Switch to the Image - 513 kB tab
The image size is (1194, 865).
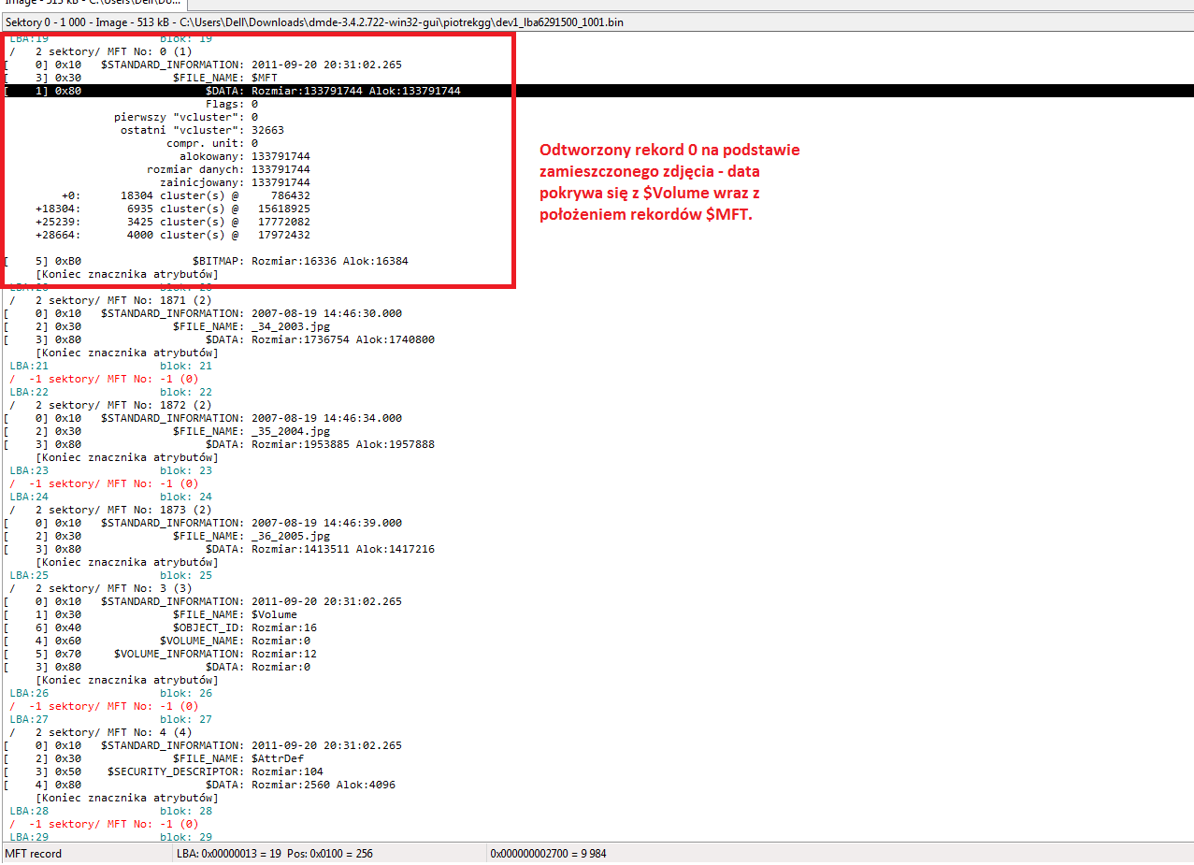pyautogui.click(x=94, y=3)
